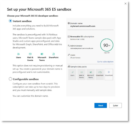131x124 pixels.
Task: Click the 90 days left progress ring
Action: 107,45
